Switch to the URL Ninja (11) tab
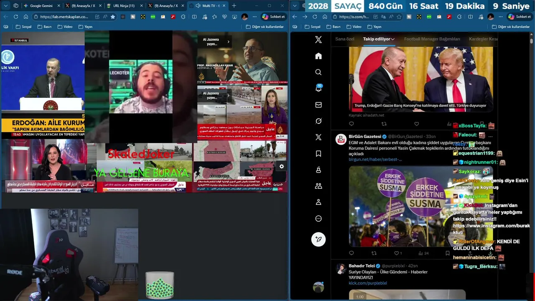The height and width of the screenshot is (301, 535). (x=124, y=5)
